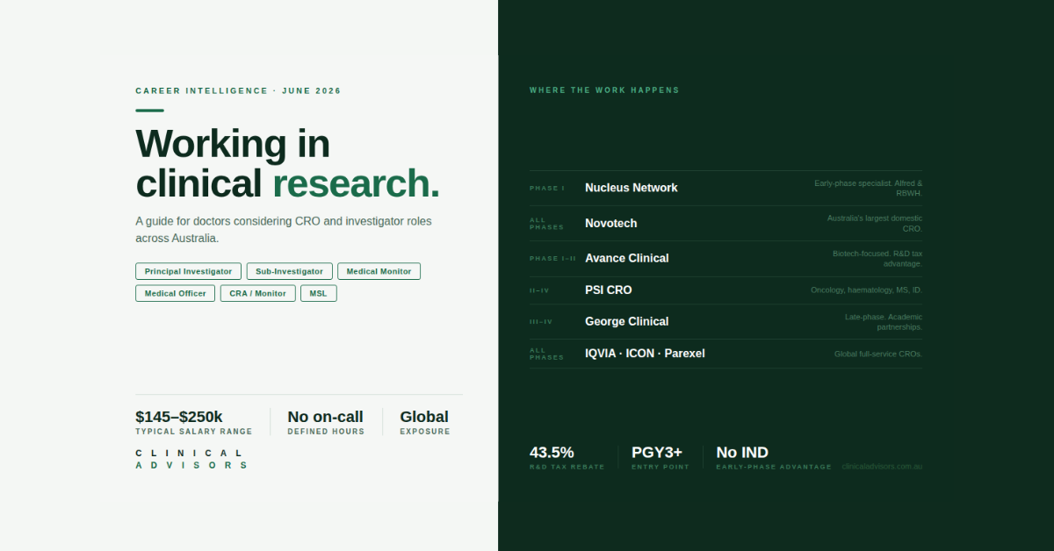This screenshot has height=551, width=1054.
Task: Select the George Clinical row title
Action: coord(627,322)
